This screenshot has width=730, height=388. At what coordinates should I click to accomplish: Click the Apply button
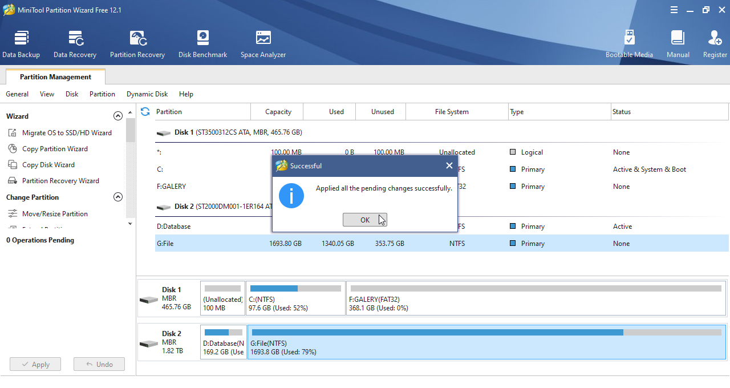click(x=35, y=364)
